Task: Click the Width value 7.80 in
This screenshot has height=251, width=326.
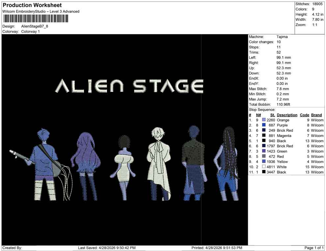Action: (x=317, y=19)
